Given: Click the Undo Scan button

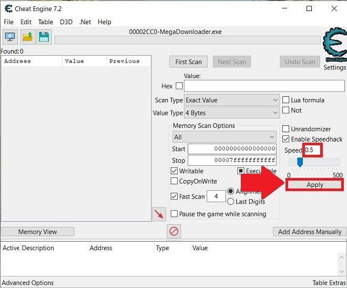Looking at the screenshot, I should click(300, 62).
